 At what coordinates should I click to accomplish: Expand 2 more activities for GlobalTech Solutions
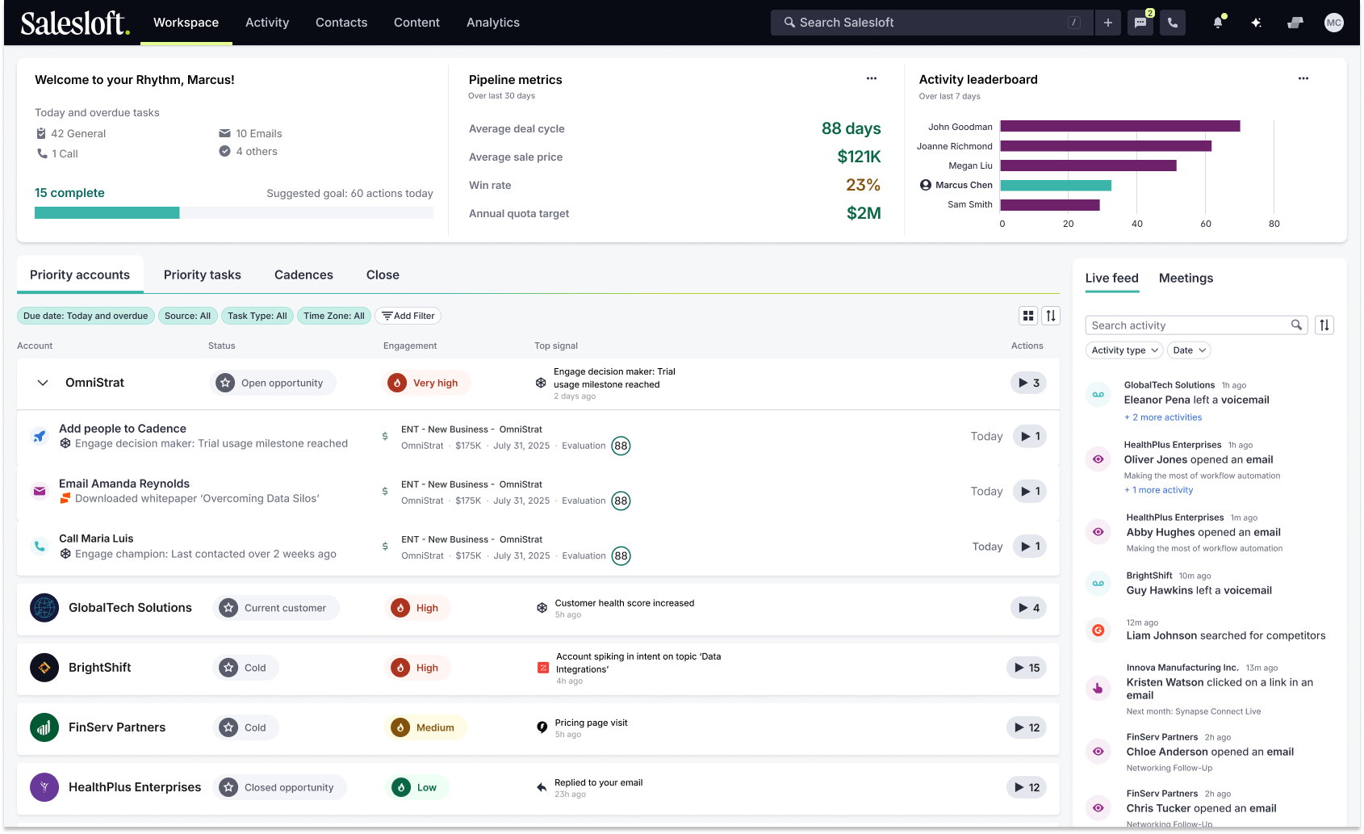[x=1163, y=417]
